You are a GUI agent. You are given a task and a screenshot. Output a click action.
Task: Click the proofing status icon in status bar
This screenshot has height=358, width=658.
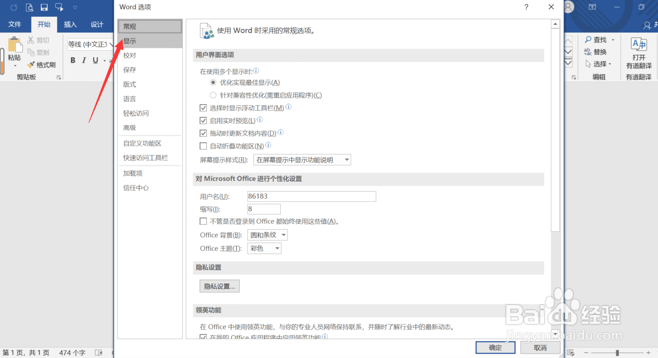(x=99, y=353)
